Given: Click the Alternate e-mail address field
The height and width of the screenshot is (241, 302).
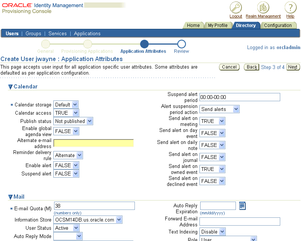Looking at the screenshot, I should click(94, 143).
